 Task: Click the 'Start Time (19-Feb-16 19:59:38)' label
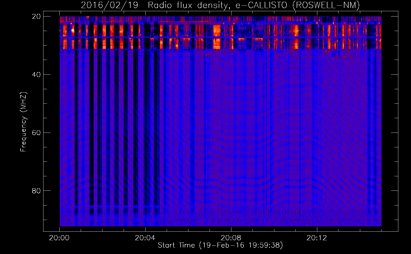220,245
